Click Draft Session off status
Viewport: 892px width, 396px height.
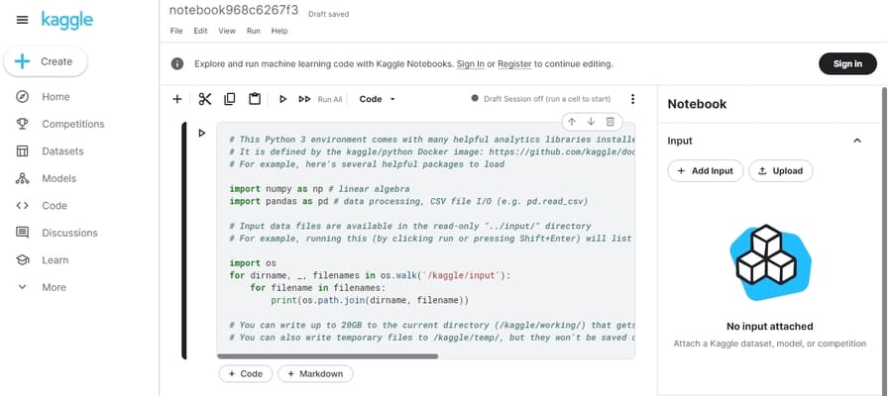pos(541,99)
